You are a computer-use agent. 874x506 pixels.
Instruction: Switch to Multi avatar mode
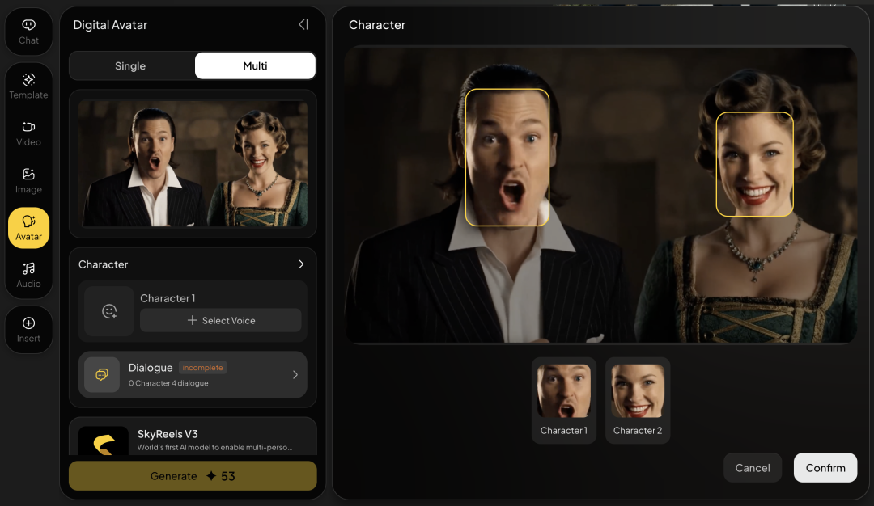255,66
